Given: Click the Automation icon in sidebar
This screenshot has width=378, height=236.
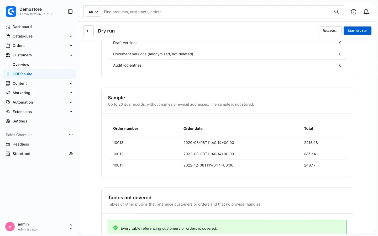Looking at the screenshot, I should (x=8, y=102).
